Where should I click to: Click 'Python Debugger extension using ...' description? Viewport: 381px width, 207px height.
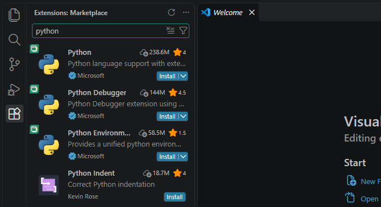(126, 104)
